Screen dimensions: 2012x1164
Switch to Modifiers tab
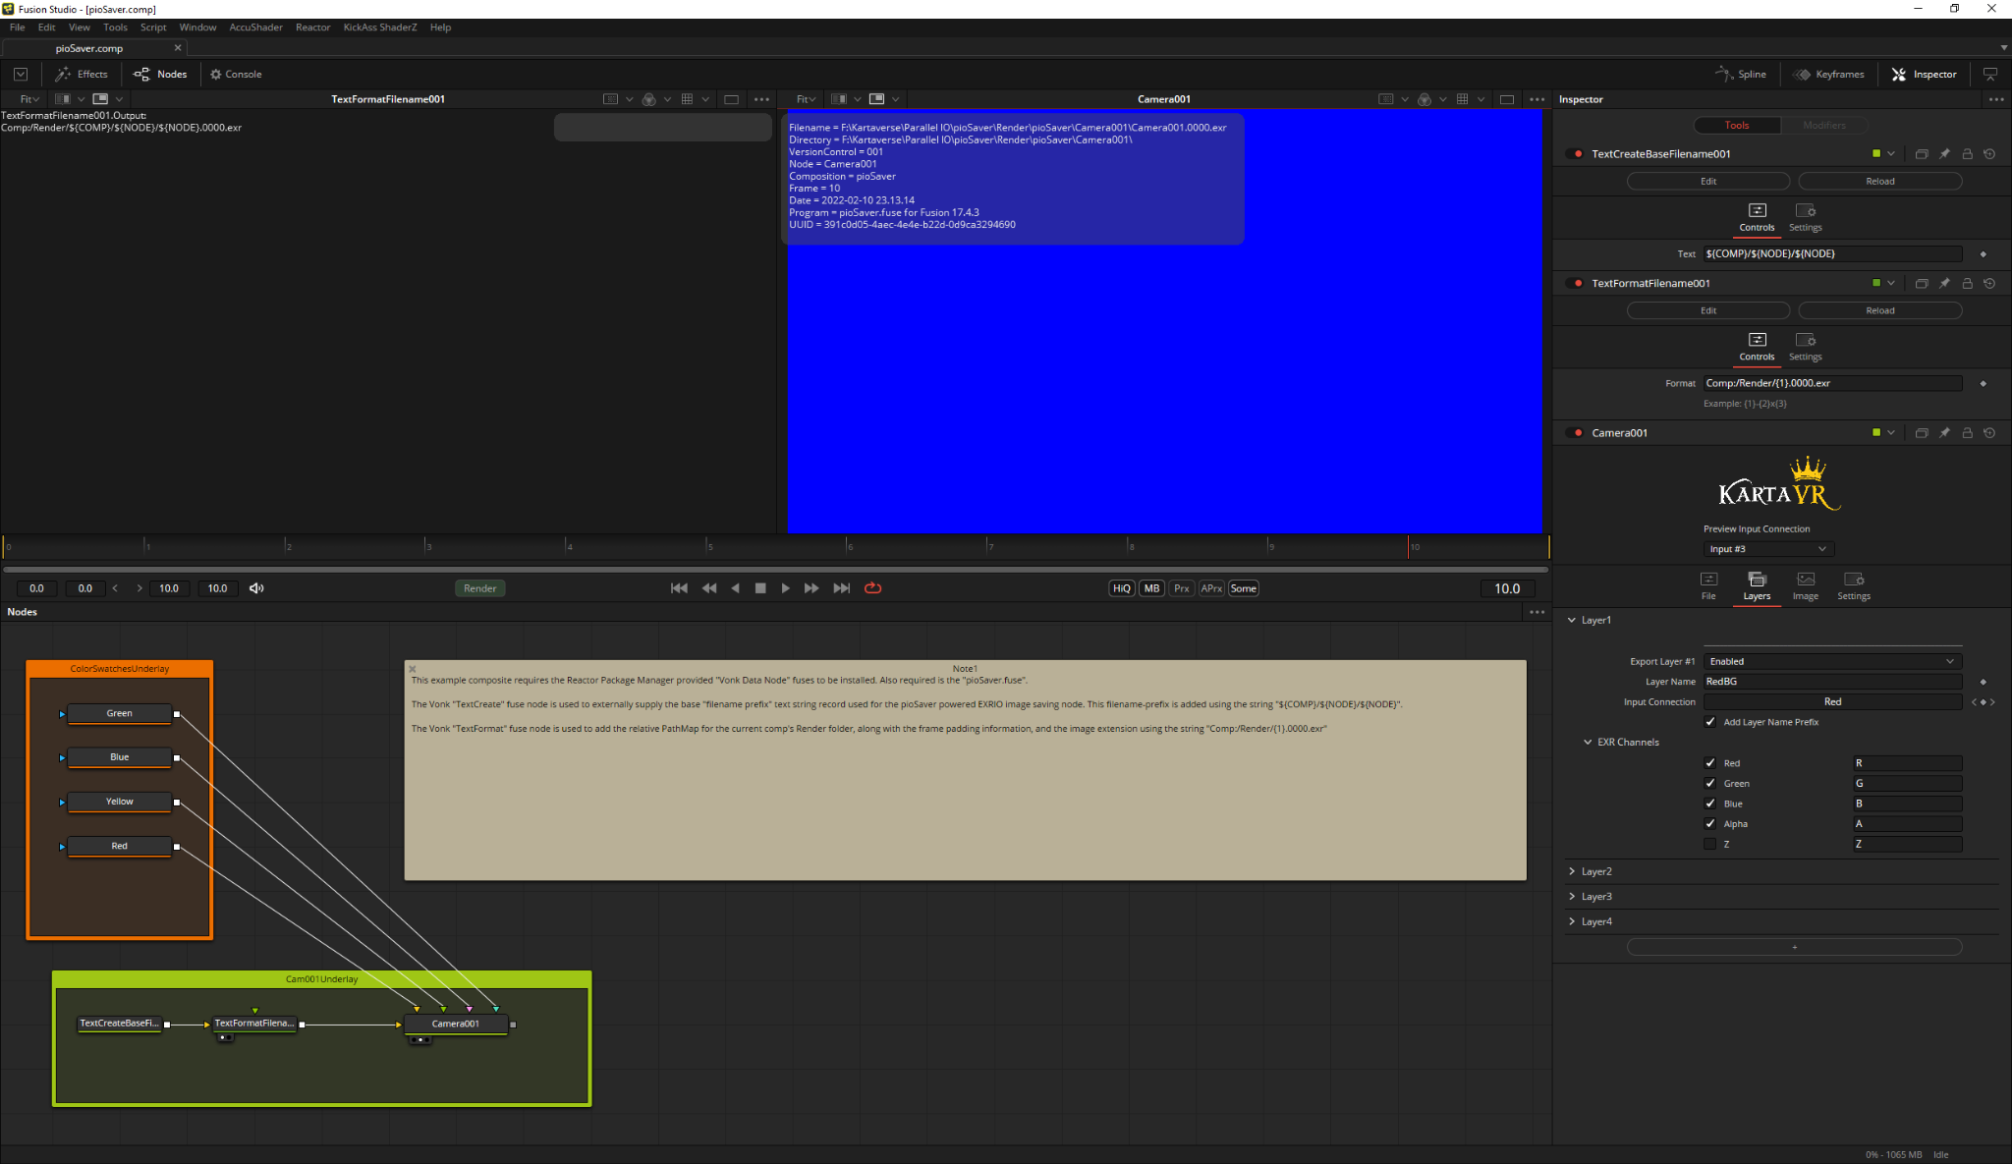click(1823, 125)
